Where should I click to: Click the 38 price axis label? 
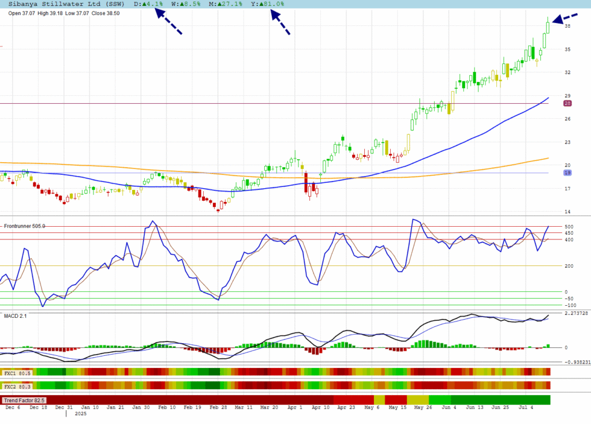click(x=567, y=26)
